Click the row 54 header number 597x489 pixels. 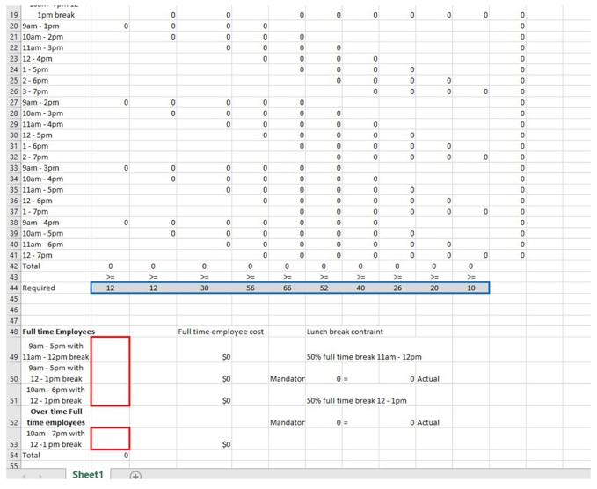[x=14, y=455]
